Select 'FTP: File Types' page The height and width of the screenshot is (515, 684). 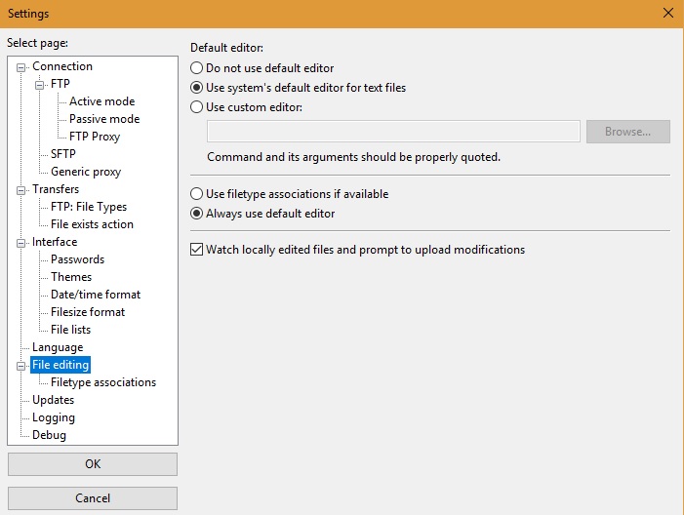(89, 207)
